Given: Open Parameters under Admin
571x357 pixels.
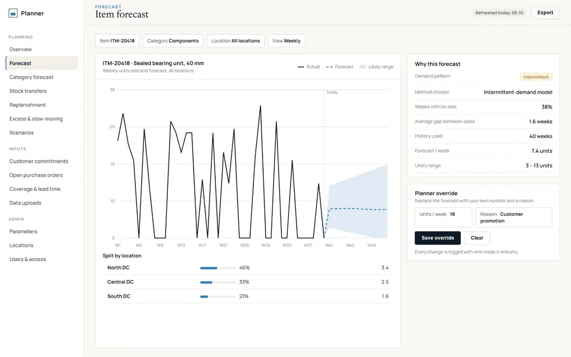Looking at the screenshot, I should point(23,231).
